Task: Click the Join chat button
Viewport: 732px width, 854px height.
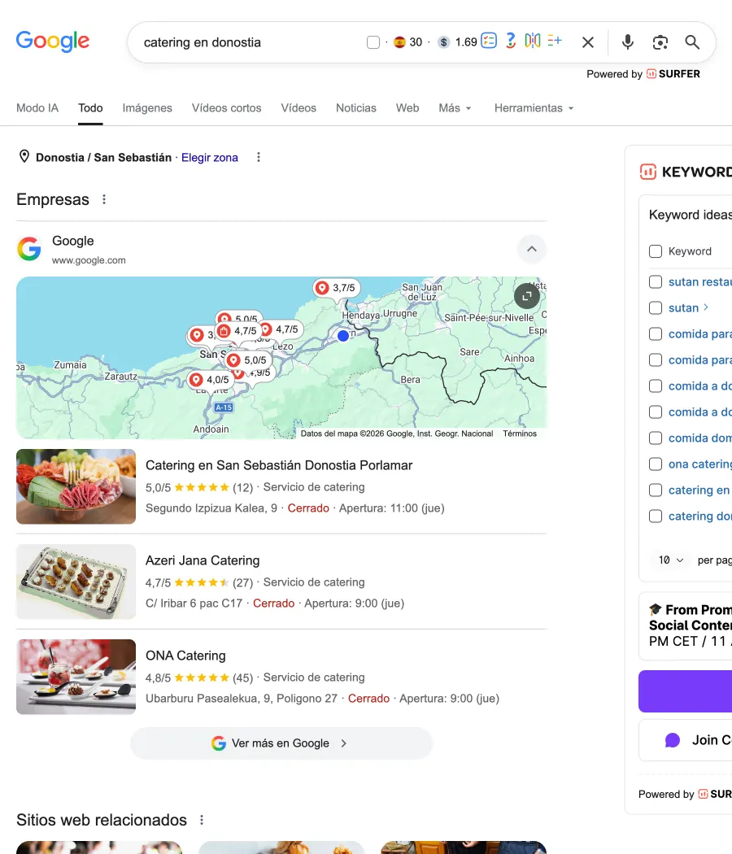Action: pyautogui.click(x=685, y=740)
